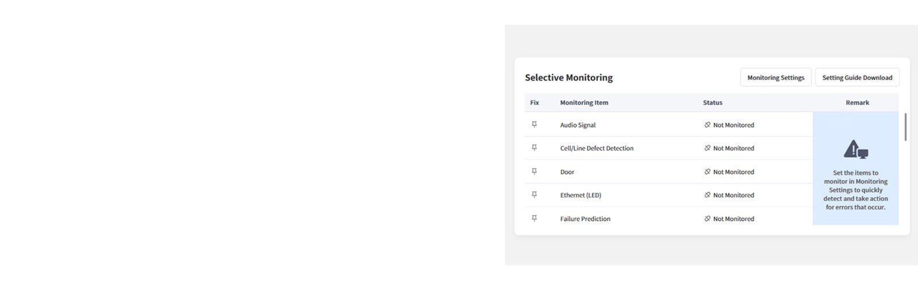Click the Fix column header
Viewport: 918px width, 290px height.
[535, 103]
